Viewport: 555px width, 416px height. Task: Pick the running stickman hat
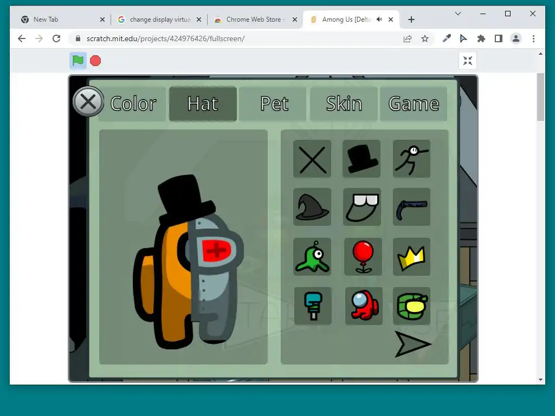(411, 159)
